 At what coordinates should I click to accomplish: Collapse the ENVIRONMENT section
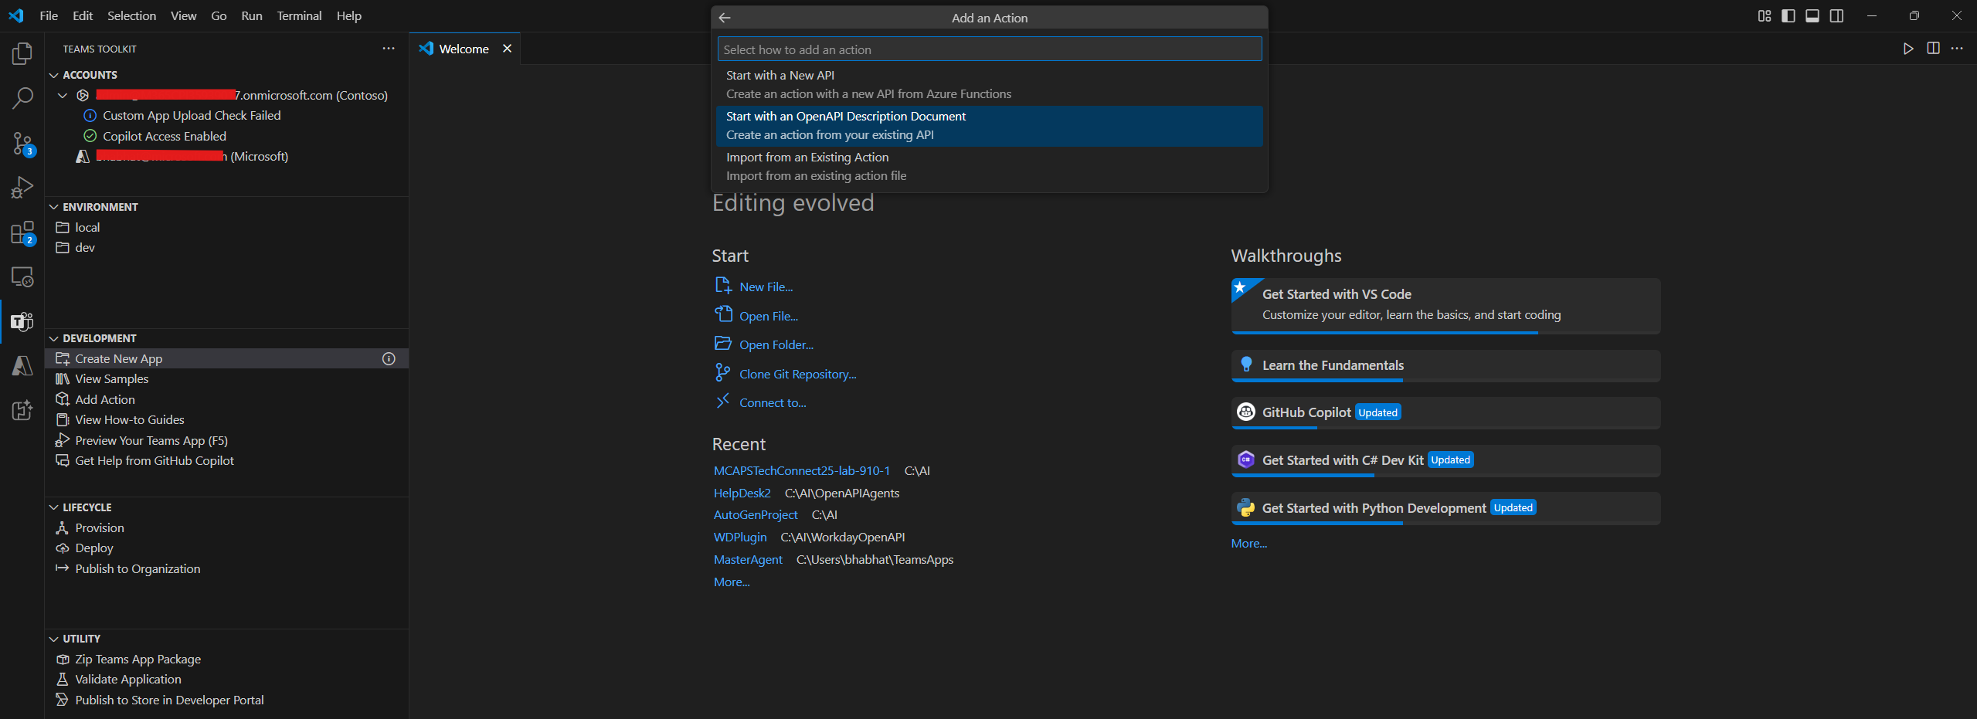pyautogui.click(x=53, y=207)
